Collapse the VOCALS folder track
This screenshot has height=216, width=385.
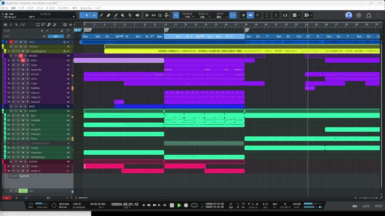point(68,46)
